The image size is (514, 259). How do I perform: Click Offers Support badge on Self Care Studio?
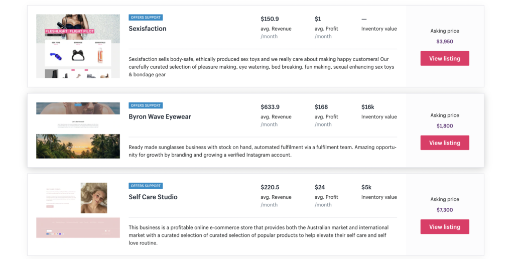146,186
